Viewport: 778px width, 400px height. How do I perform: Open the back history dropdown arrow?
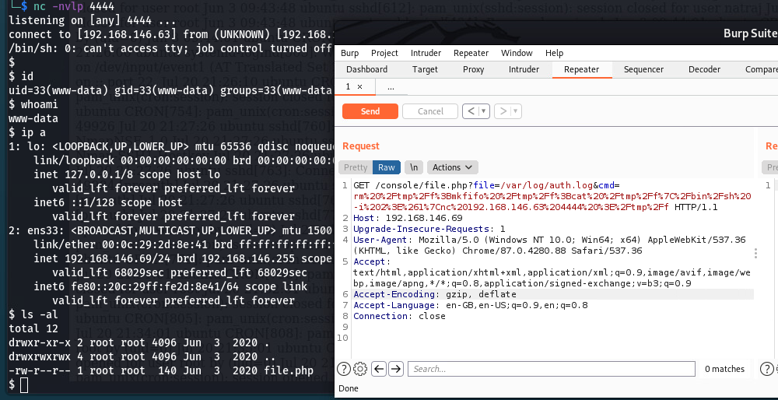[484, 111]
